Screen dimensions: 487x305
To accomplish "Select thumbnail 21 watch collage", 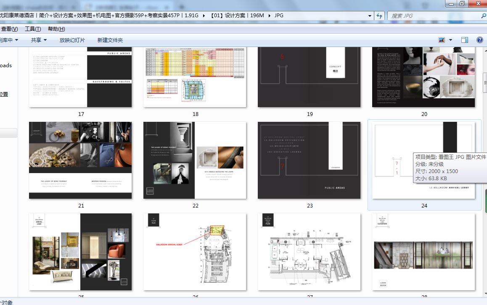I will point(80,160).
